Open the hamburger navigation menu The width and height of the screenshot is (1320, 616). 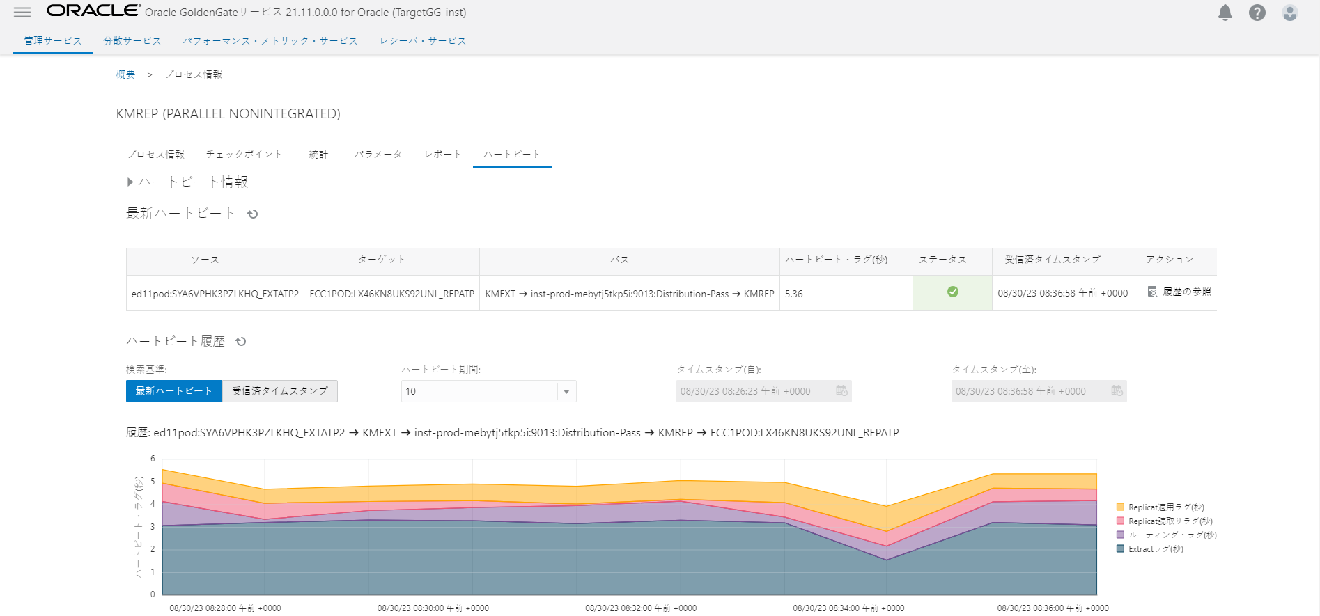click(x=22, y=13)
